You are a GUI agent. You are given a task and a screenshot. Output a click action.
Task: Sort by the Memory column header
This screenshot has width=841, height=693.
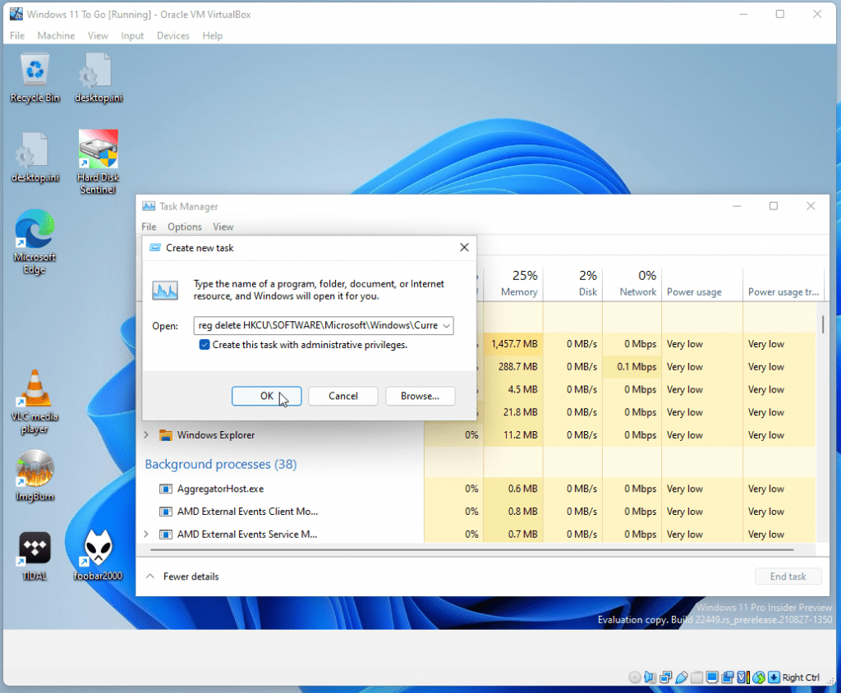click(518, 284)
